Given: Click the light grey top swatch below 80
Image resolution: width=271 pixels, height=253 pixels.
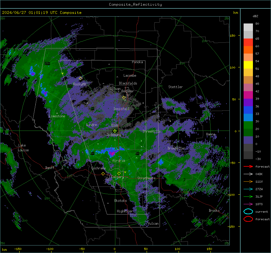Looking at the screenshot, I should [x=248, y=27].
